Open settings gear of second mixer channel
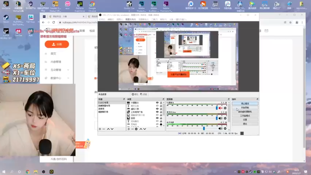The image size is (311, 175). coord(225,118)
